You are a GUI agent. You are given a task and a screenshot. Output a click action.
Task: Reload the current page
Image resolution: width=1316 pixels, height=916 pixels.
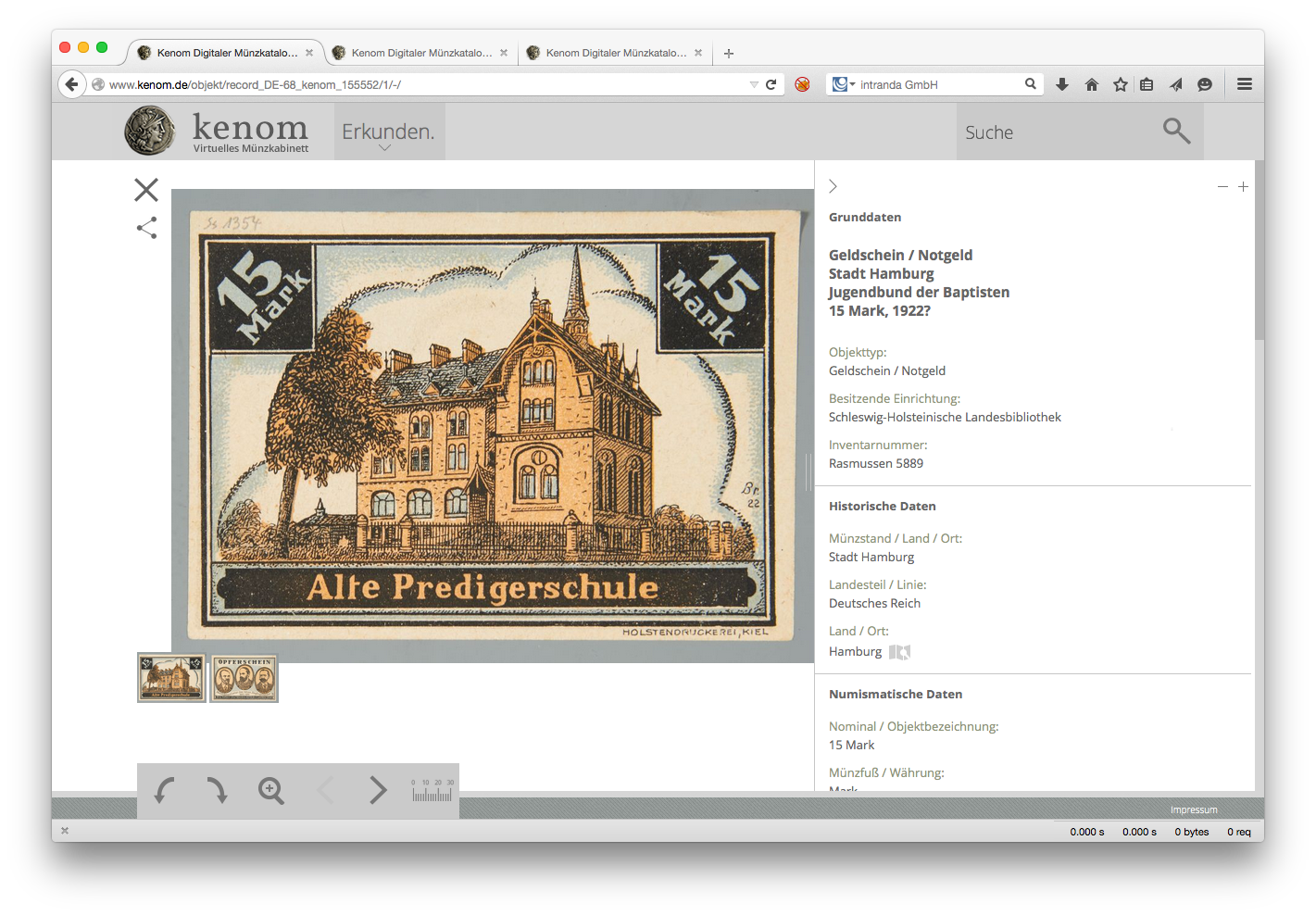point(771,84)
